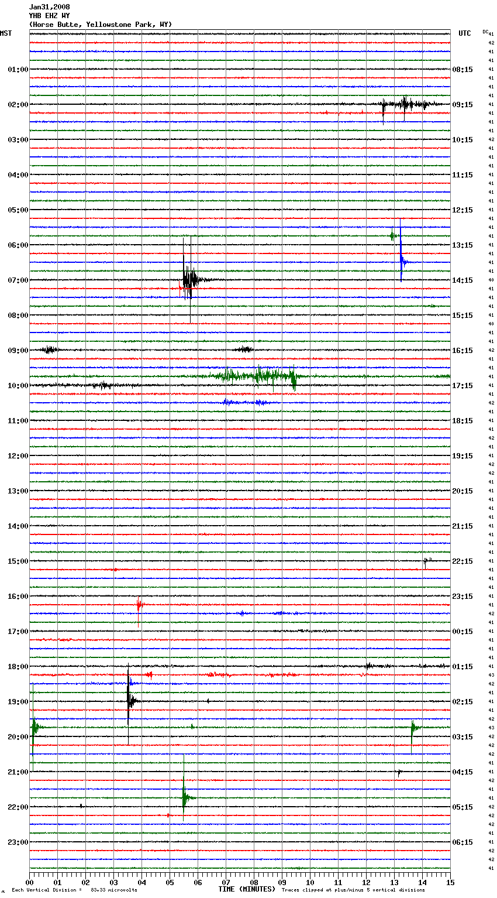The width and height of the screenshot is (497, 898).
Task: Click the 12:15 UTC time label
Action: (463, 210)
